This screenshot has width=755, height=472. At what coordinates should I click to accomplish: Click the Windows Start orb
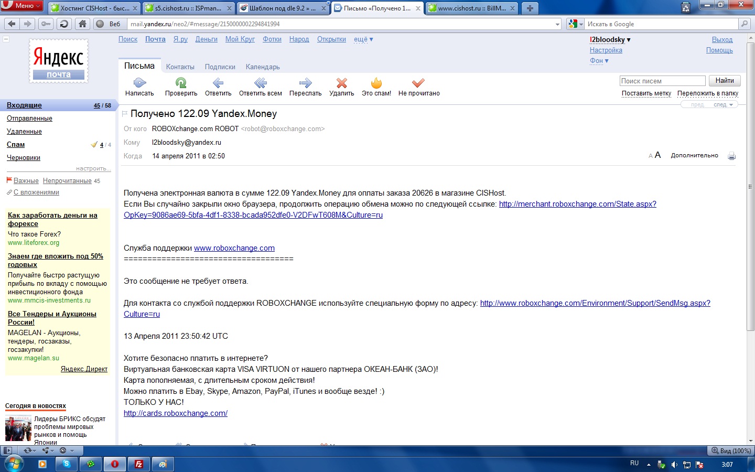coord(14,464)
